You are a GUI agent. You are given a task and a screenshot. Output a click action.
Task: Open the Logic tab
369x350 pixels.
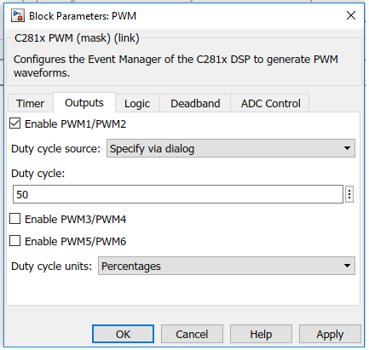137,104
